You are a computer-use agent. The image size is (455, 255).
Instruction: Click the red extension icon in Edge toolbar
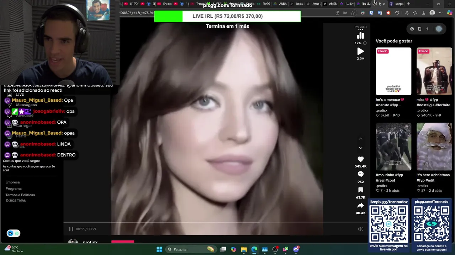(389, 13)
